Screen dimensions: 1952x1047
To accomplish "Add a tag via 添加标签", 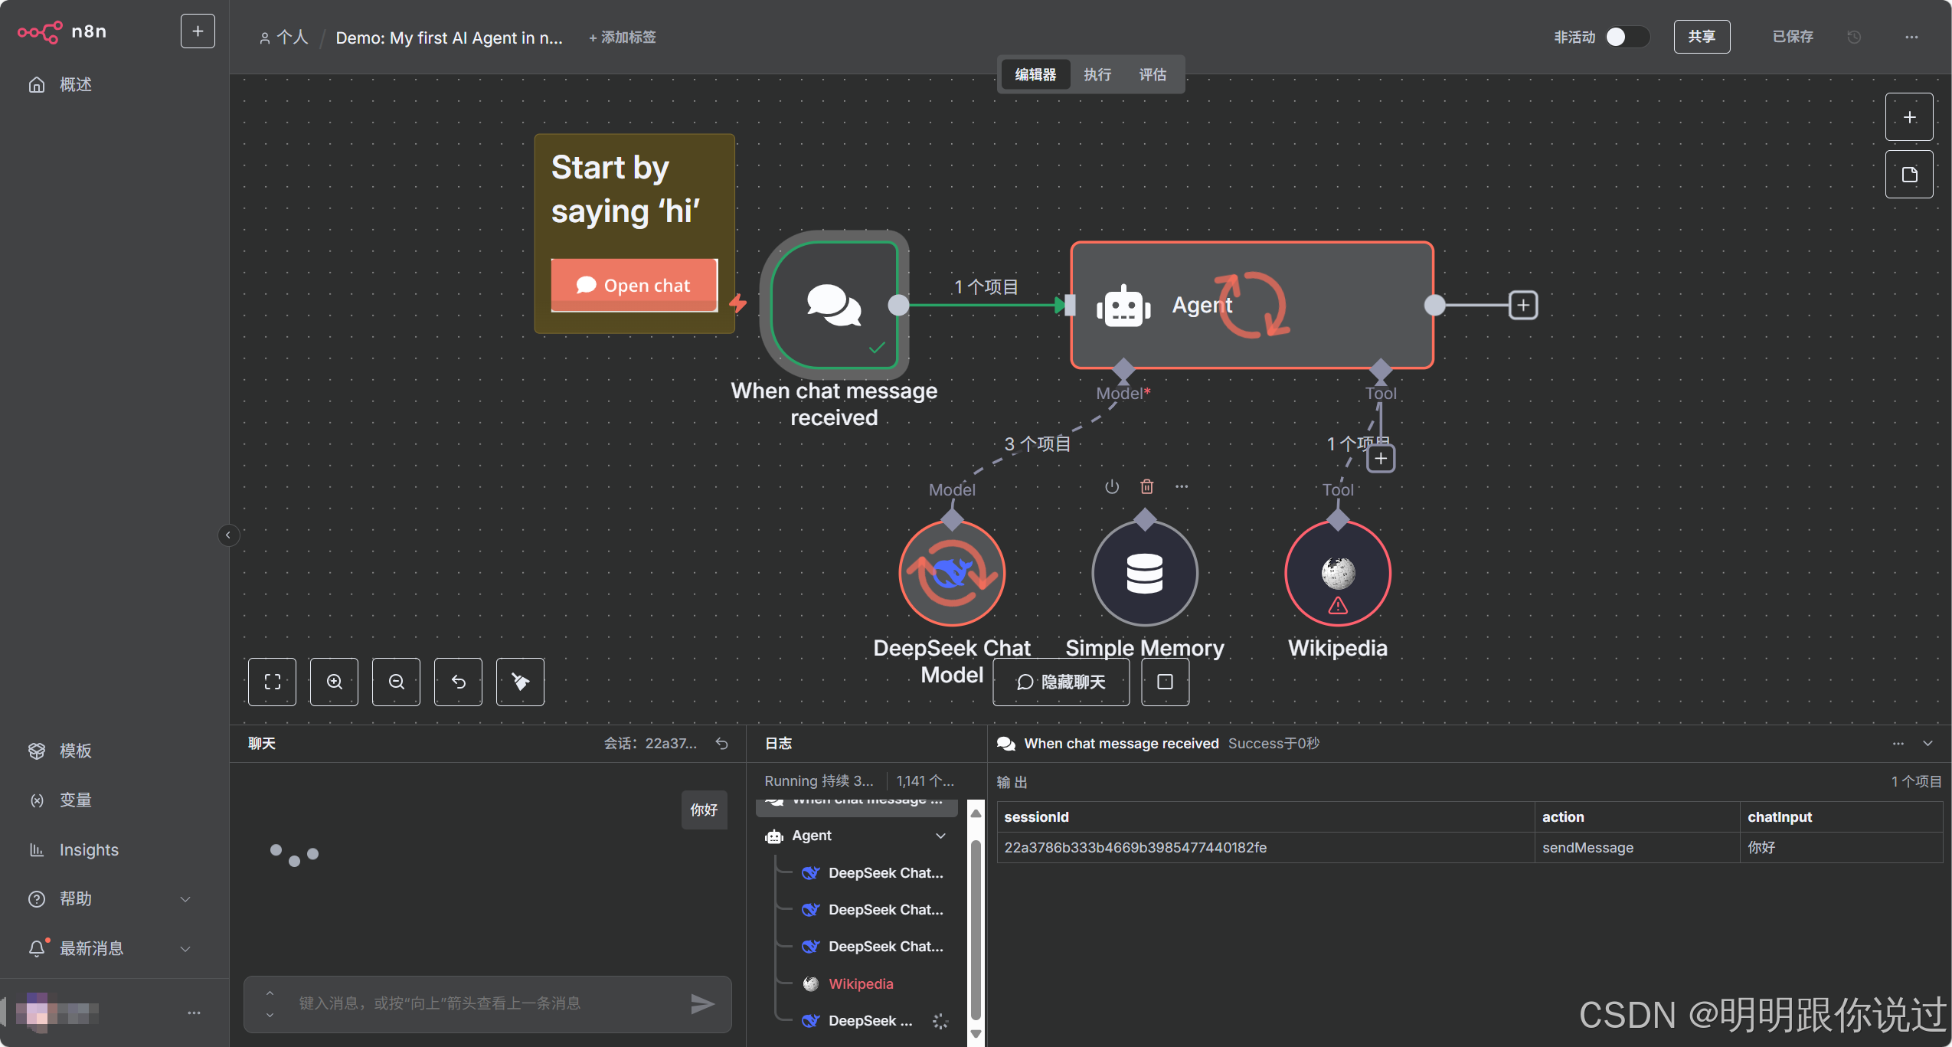I will tap(623, 38).
